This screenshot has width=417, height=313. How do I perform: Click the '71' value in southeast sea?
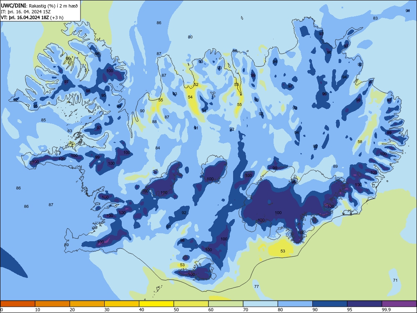point(395,280)
